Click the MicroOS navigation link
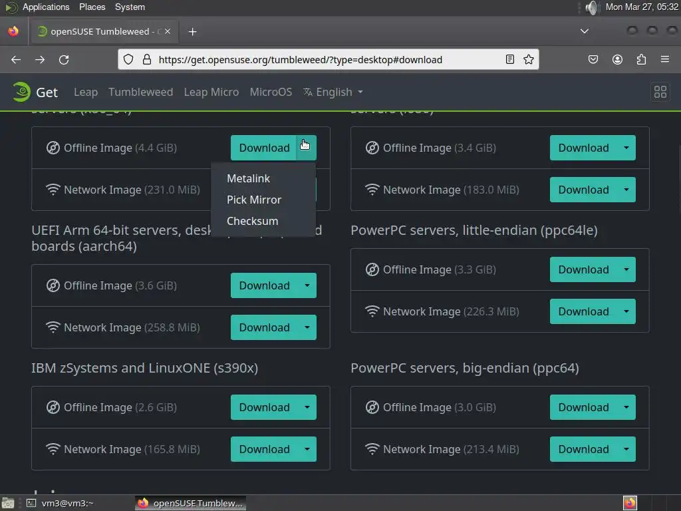The image size is (681, 511). (271, 92)
